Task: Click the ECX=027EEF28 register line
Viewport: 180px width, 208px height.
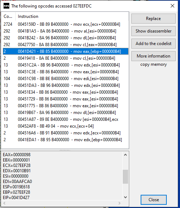Action: pyautogui.click(x=16, y=165)
